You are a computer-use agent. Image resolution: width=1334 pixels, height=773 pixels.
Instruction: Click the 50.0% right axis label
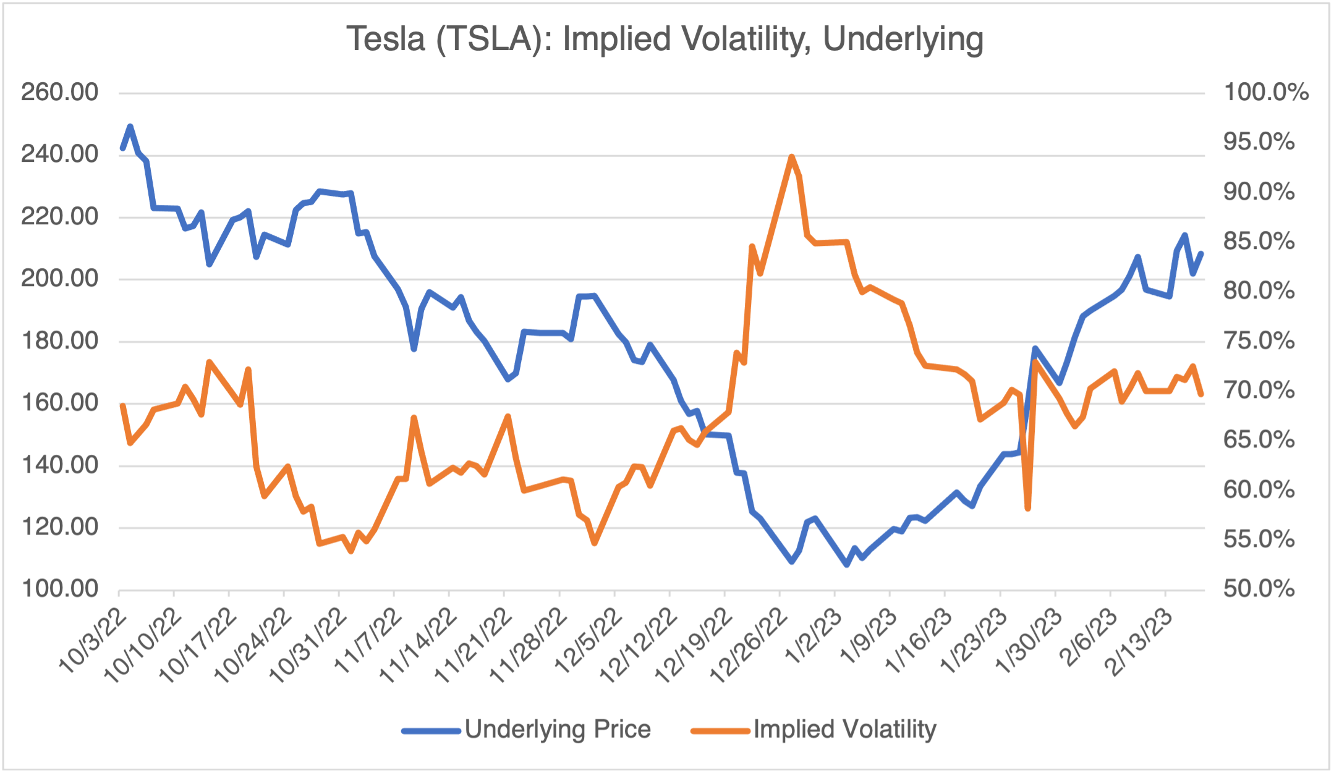(x=1259, y=588)
